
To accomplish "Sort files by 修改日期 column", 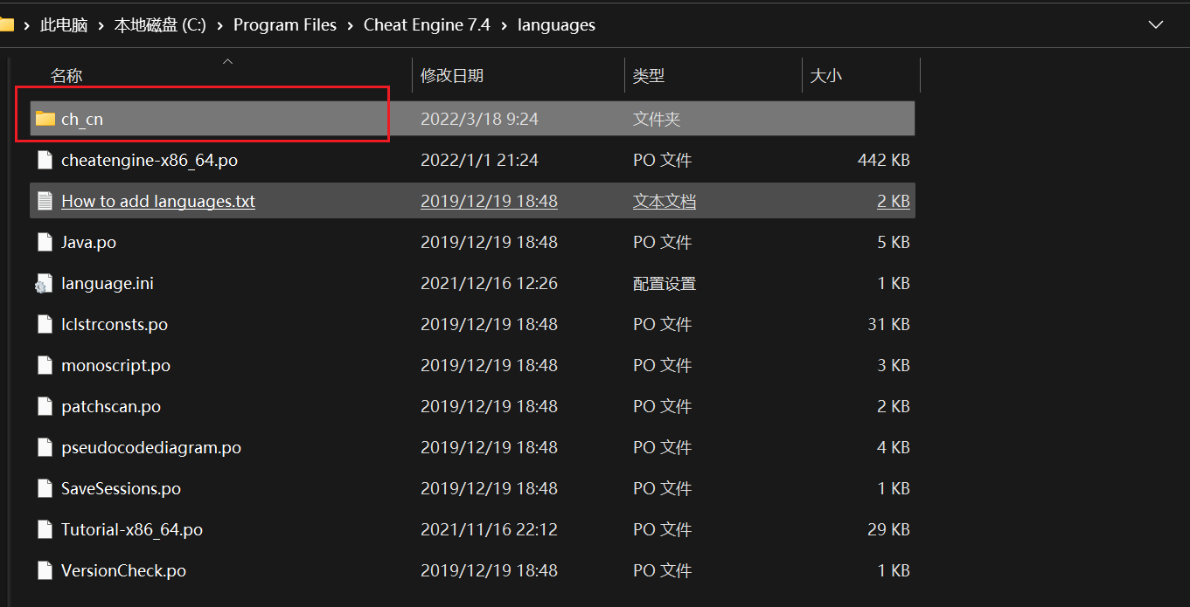I will click(452, 75).
